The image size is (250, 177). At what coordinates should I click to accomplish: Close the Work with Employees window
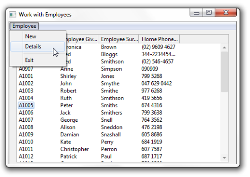tap(226, 12)
